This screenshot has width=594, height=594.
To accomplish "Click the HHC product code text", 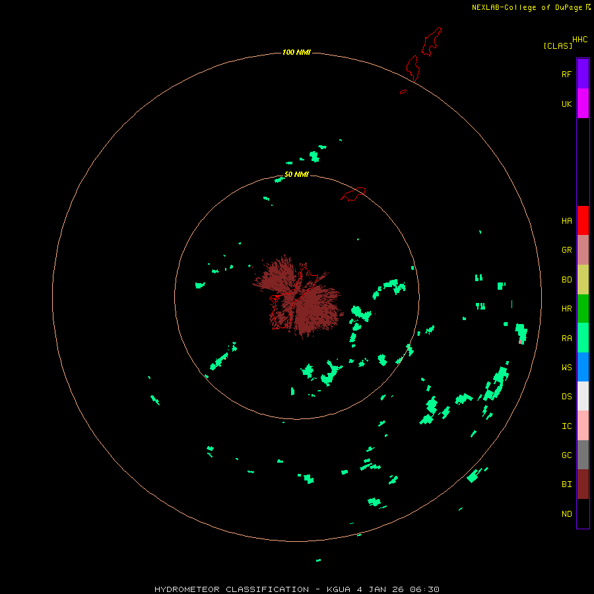I will coord(580,40).
